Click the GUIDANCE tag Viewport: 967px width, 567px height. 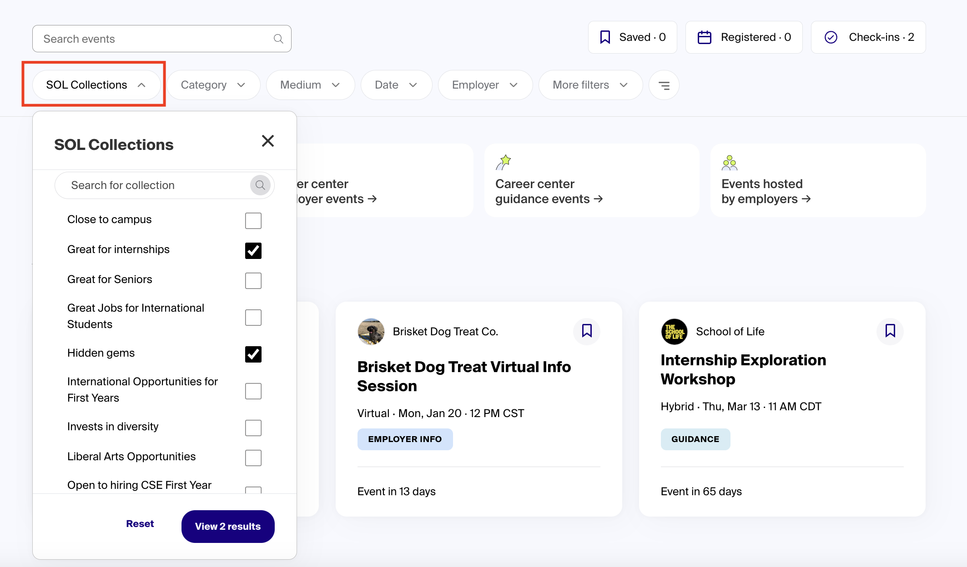[695, 439]
